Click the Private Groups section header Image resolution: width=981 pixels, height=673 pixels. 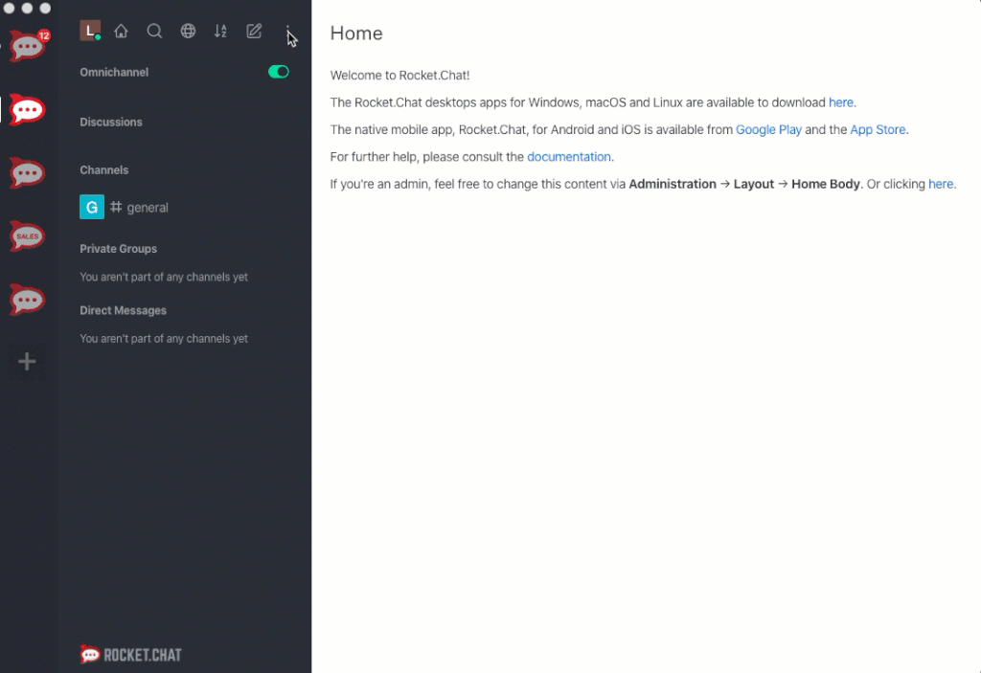tap(118, 249)
